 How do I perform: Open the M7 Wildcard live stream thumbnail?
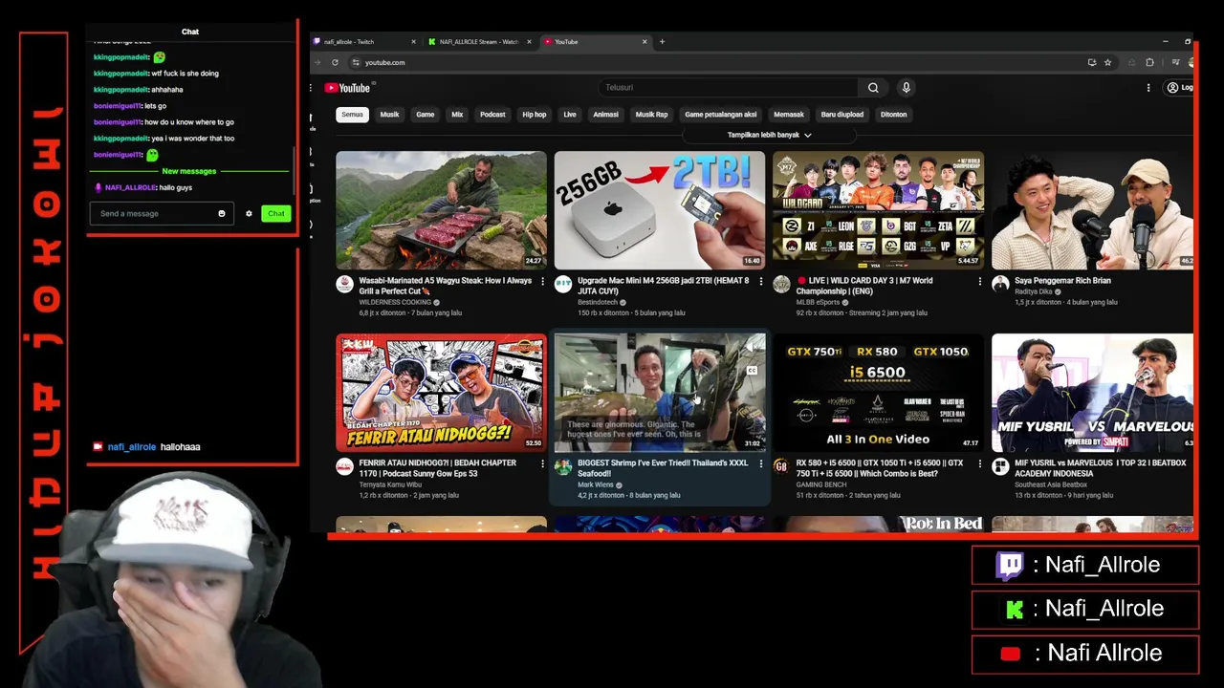878,210
